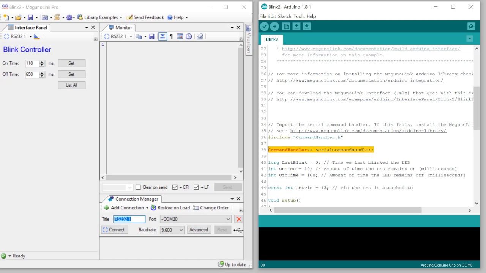486x273 pixels.
Task: Click the Change Order button
Action: tap(211, 208)
